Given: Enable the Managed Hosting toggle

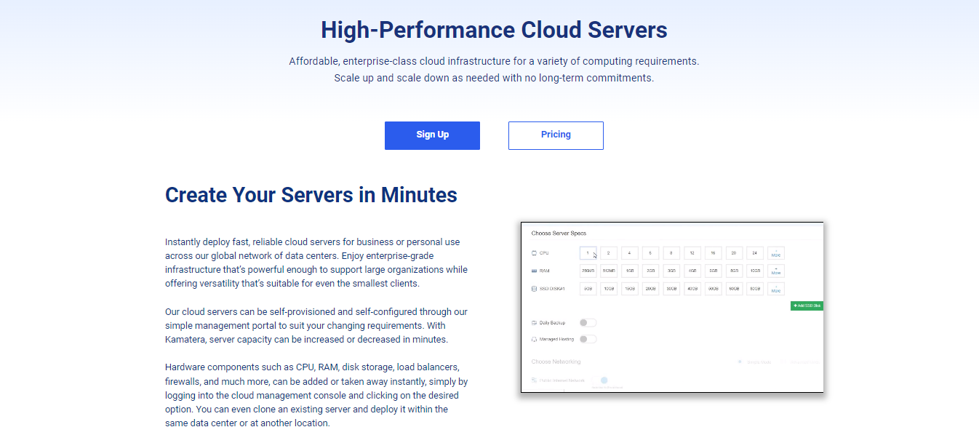Looking at the screenshot, I should pyautogui.click(x=588, y=339).
